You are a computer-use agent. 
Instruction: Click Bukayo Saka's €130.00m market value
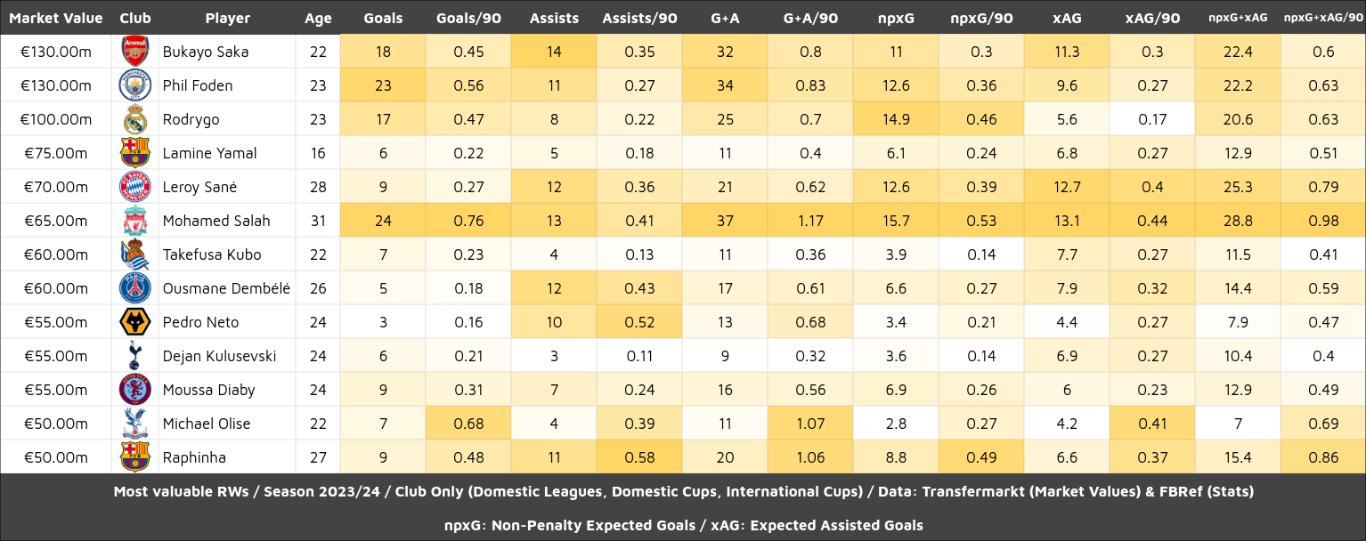point(56,52)
